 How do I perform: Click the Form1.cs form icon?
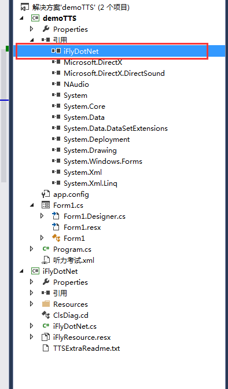tap(46, 205)
